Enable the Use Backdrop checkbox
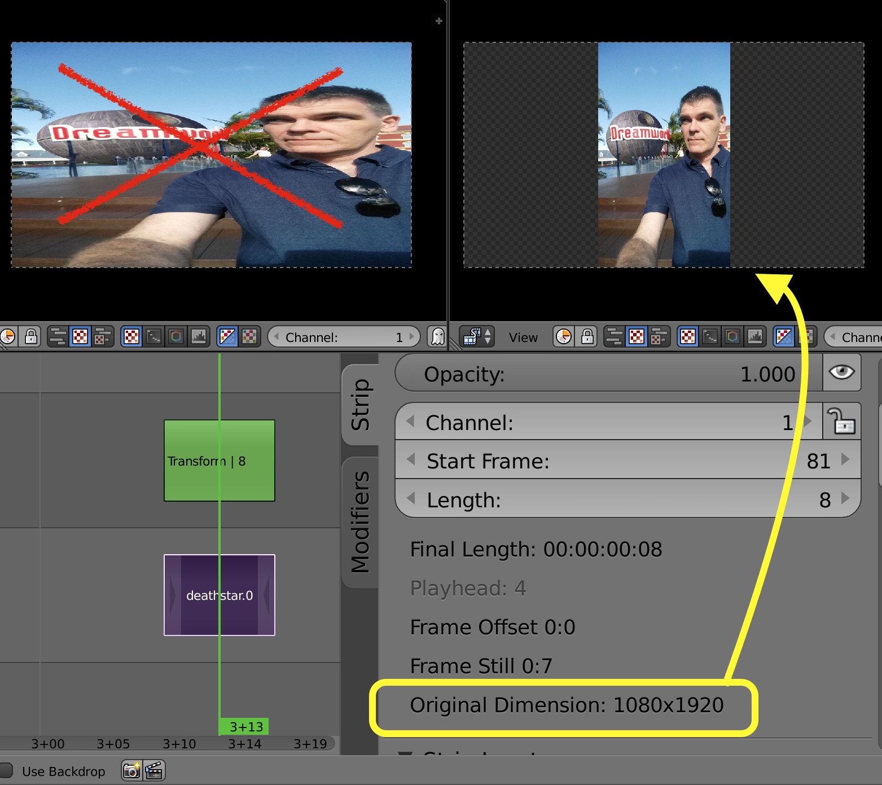 click(x=7, y=770)
